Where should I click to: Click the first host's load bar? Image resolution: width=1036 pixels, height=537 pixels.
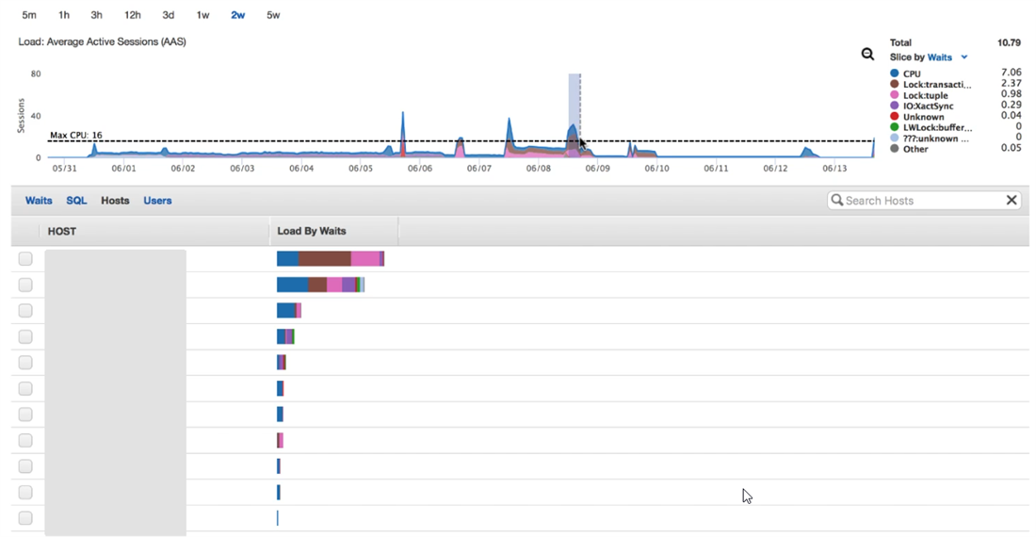click(x=331, y=258)
